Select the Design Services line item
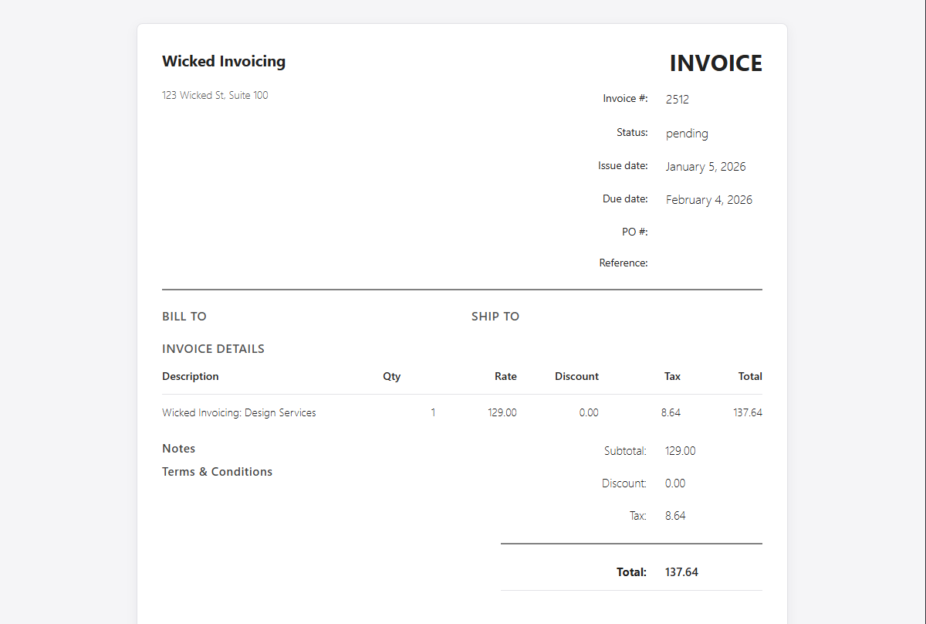This screenshot has height=624, width=926. pyautogui.click(x=238, y=412)
